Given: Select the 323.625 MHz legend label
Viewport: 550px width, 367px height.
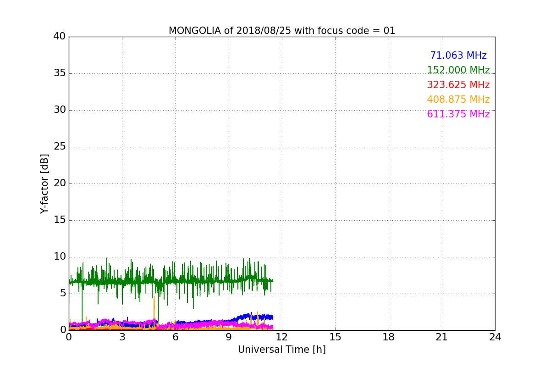Looking at the screenshot, I should pos(458,85).
